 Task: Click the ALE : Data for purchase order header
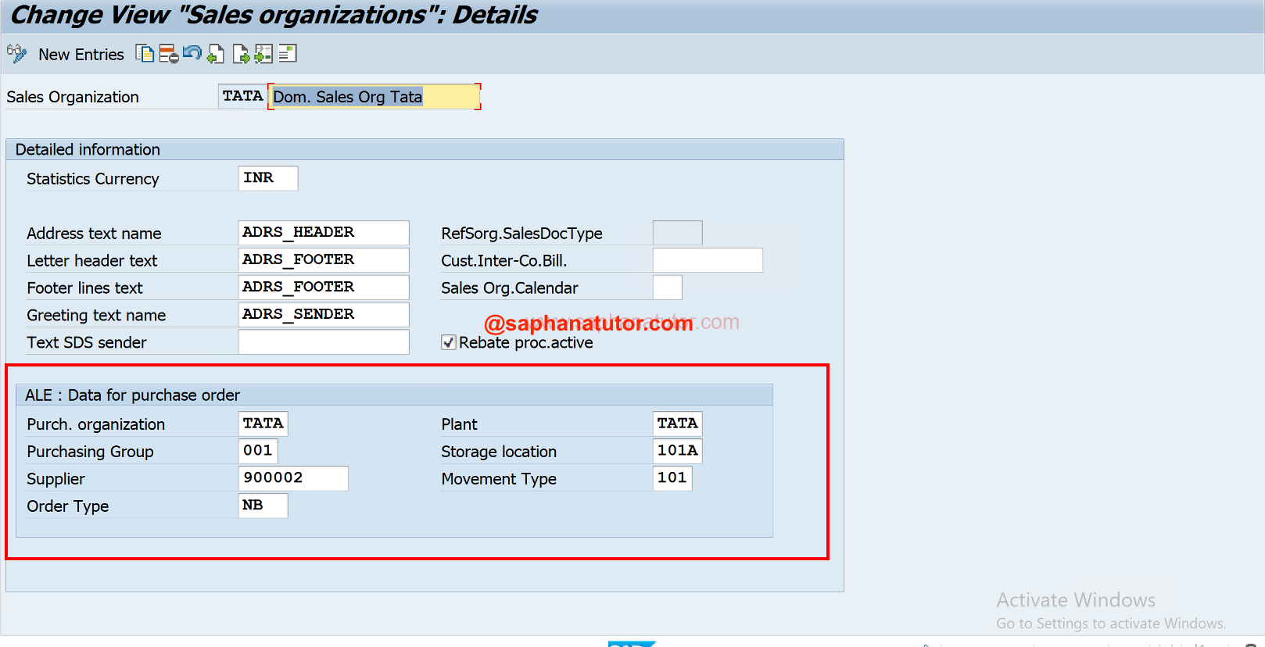(x=395, y=395)
